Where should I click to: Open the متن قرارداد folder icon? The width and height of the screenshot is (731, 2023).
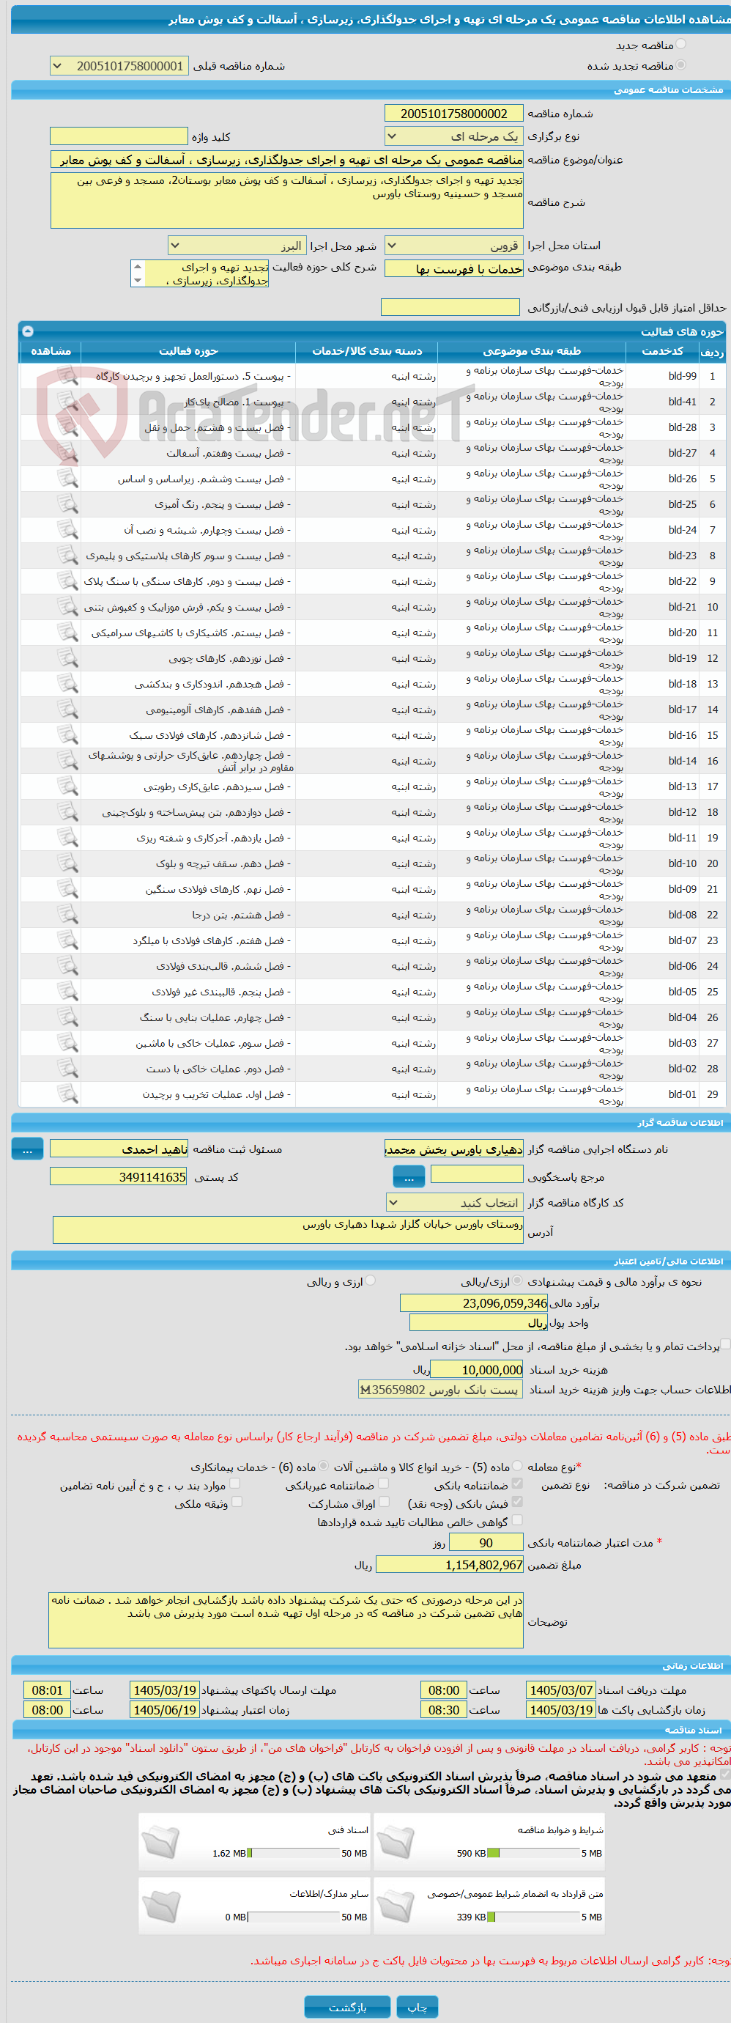396,1905
